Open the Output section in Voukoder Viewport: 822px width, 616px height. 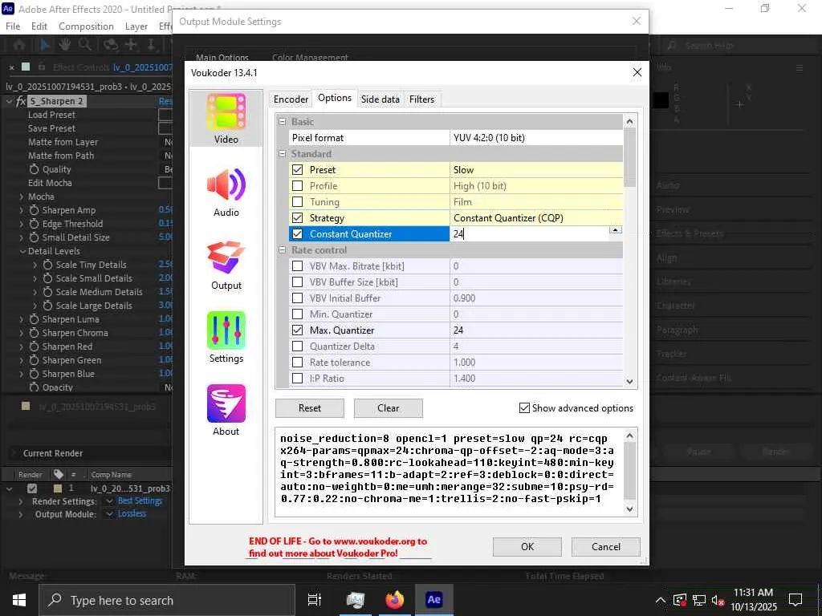point(226,265)
